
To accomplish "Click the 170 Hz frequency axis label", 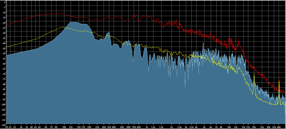I will coord(83,127).
